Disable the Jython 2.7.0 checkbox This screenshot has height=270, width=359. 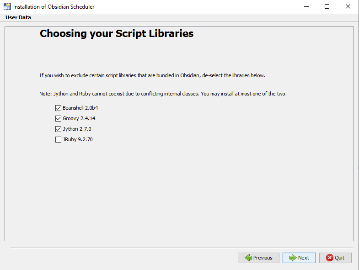tap(58, 129)
